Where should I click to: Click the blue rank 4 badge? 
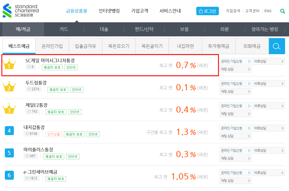click(x=9, y=131)
